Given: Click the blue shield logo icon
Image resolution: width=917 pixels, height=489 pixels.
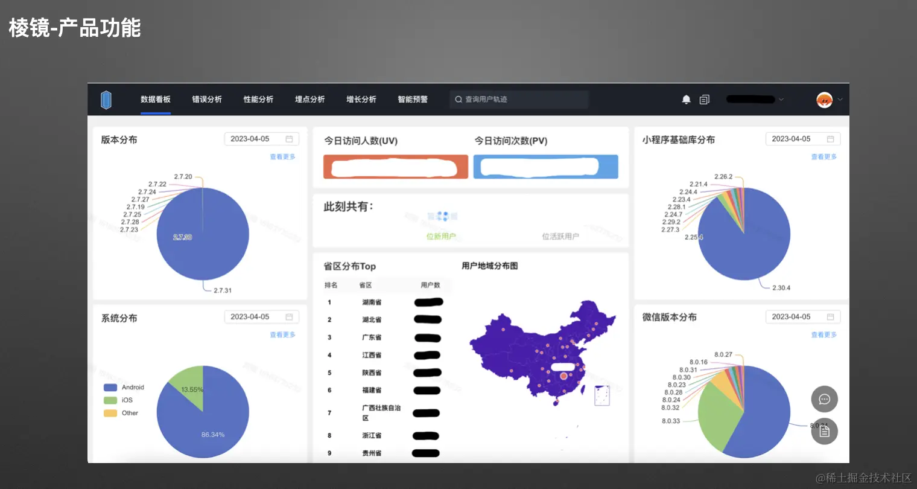Looking at the screenshot, I should click(106, 100).
